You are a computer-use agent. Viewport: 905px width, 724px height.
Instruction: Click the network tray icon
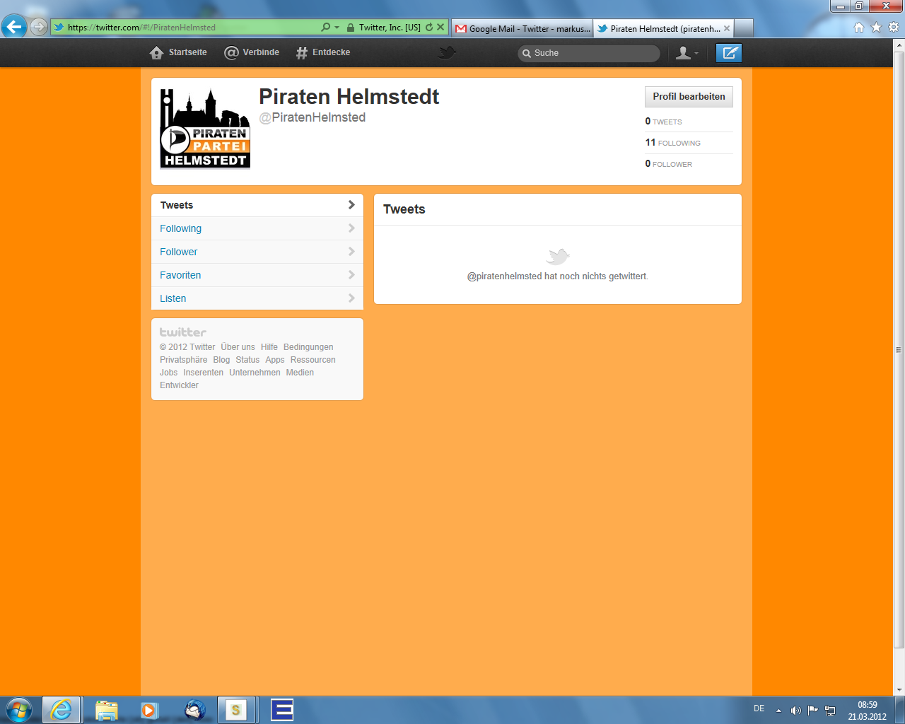830,711
